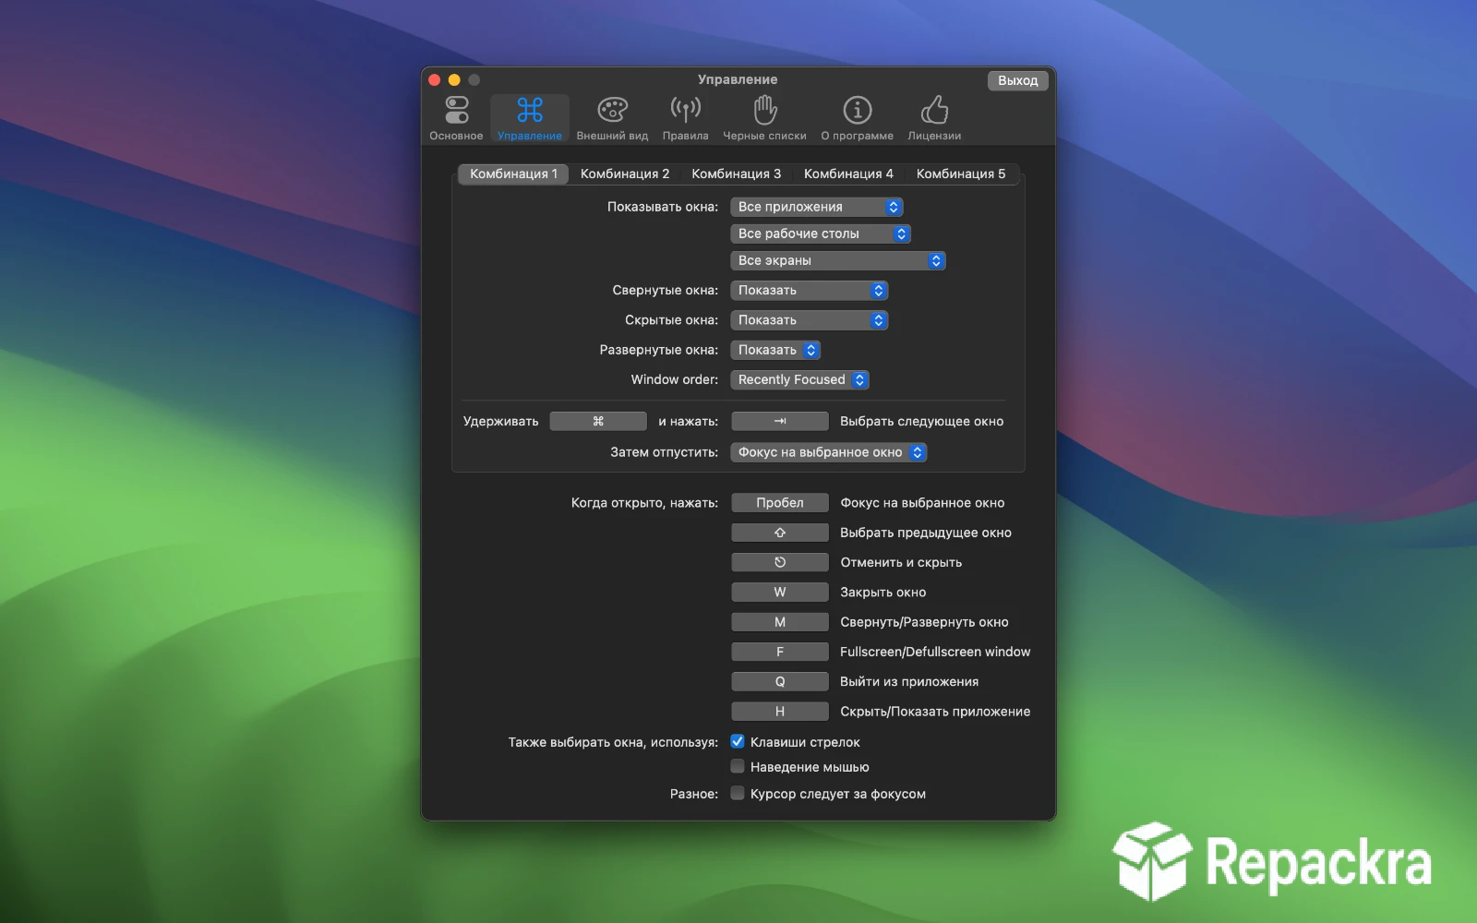Click the W shortcut for Закрыть окно

click(780, 592)
